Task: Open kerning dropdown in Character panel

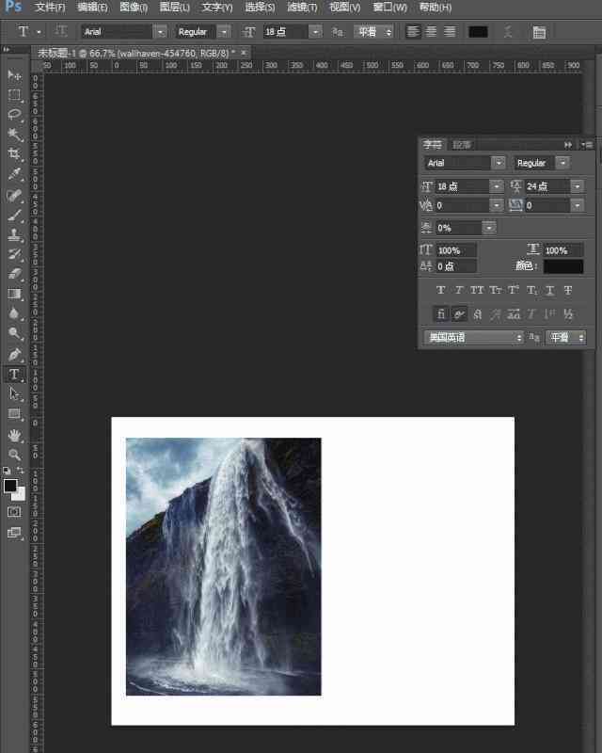Action: [497, 205]
